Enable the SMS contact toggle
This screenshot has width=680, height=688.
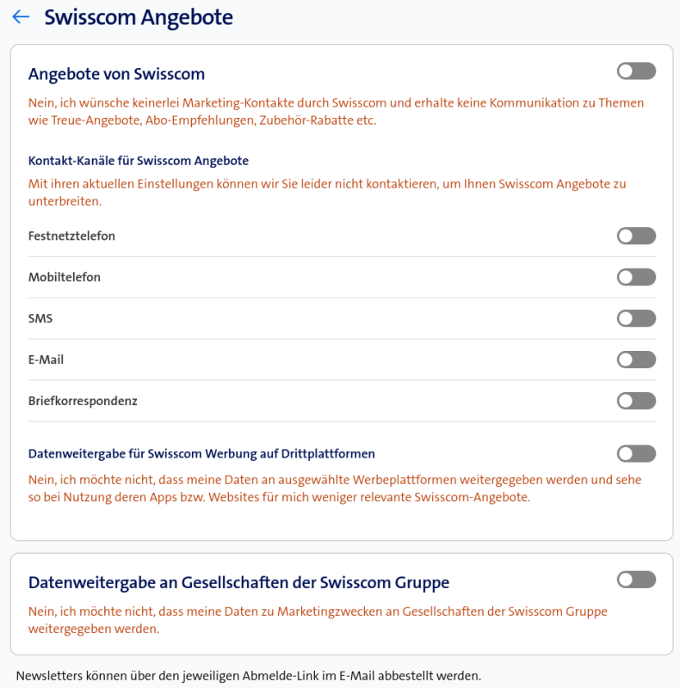click(x=636, y=318)
